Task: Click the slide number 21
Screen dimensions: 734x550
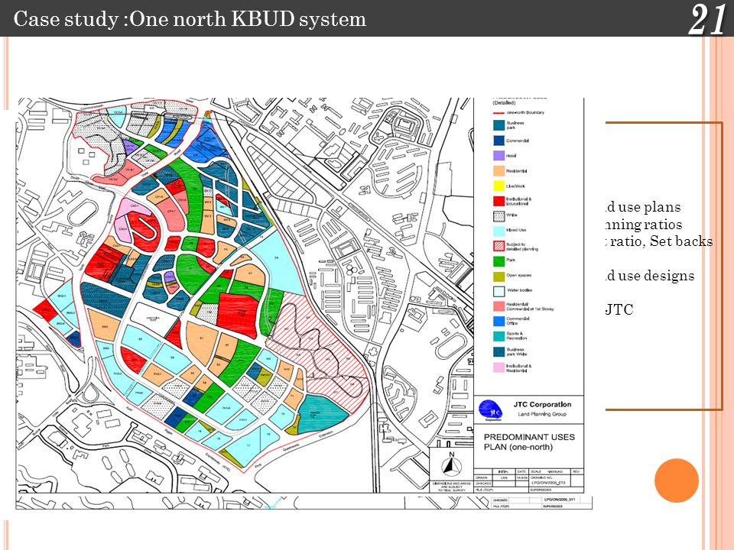Action: pyautogui.click(x=706, y=20)
